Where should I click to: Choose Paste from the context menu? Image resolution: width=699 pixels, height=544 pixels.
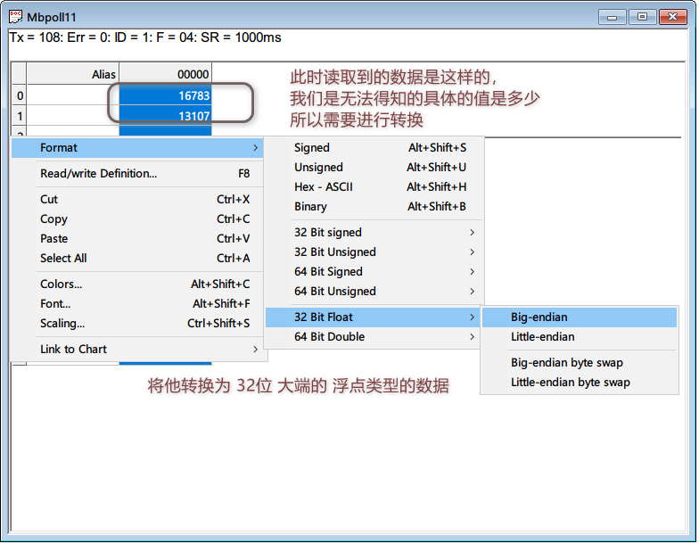click(x=137, y=239)
